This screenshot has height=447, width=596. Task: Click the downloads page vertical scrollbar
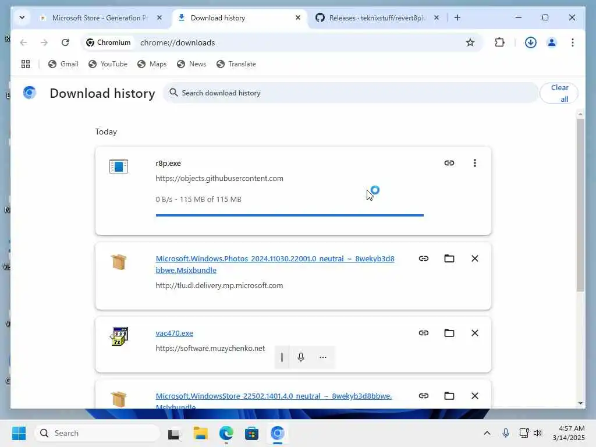(x=580, y=205)
